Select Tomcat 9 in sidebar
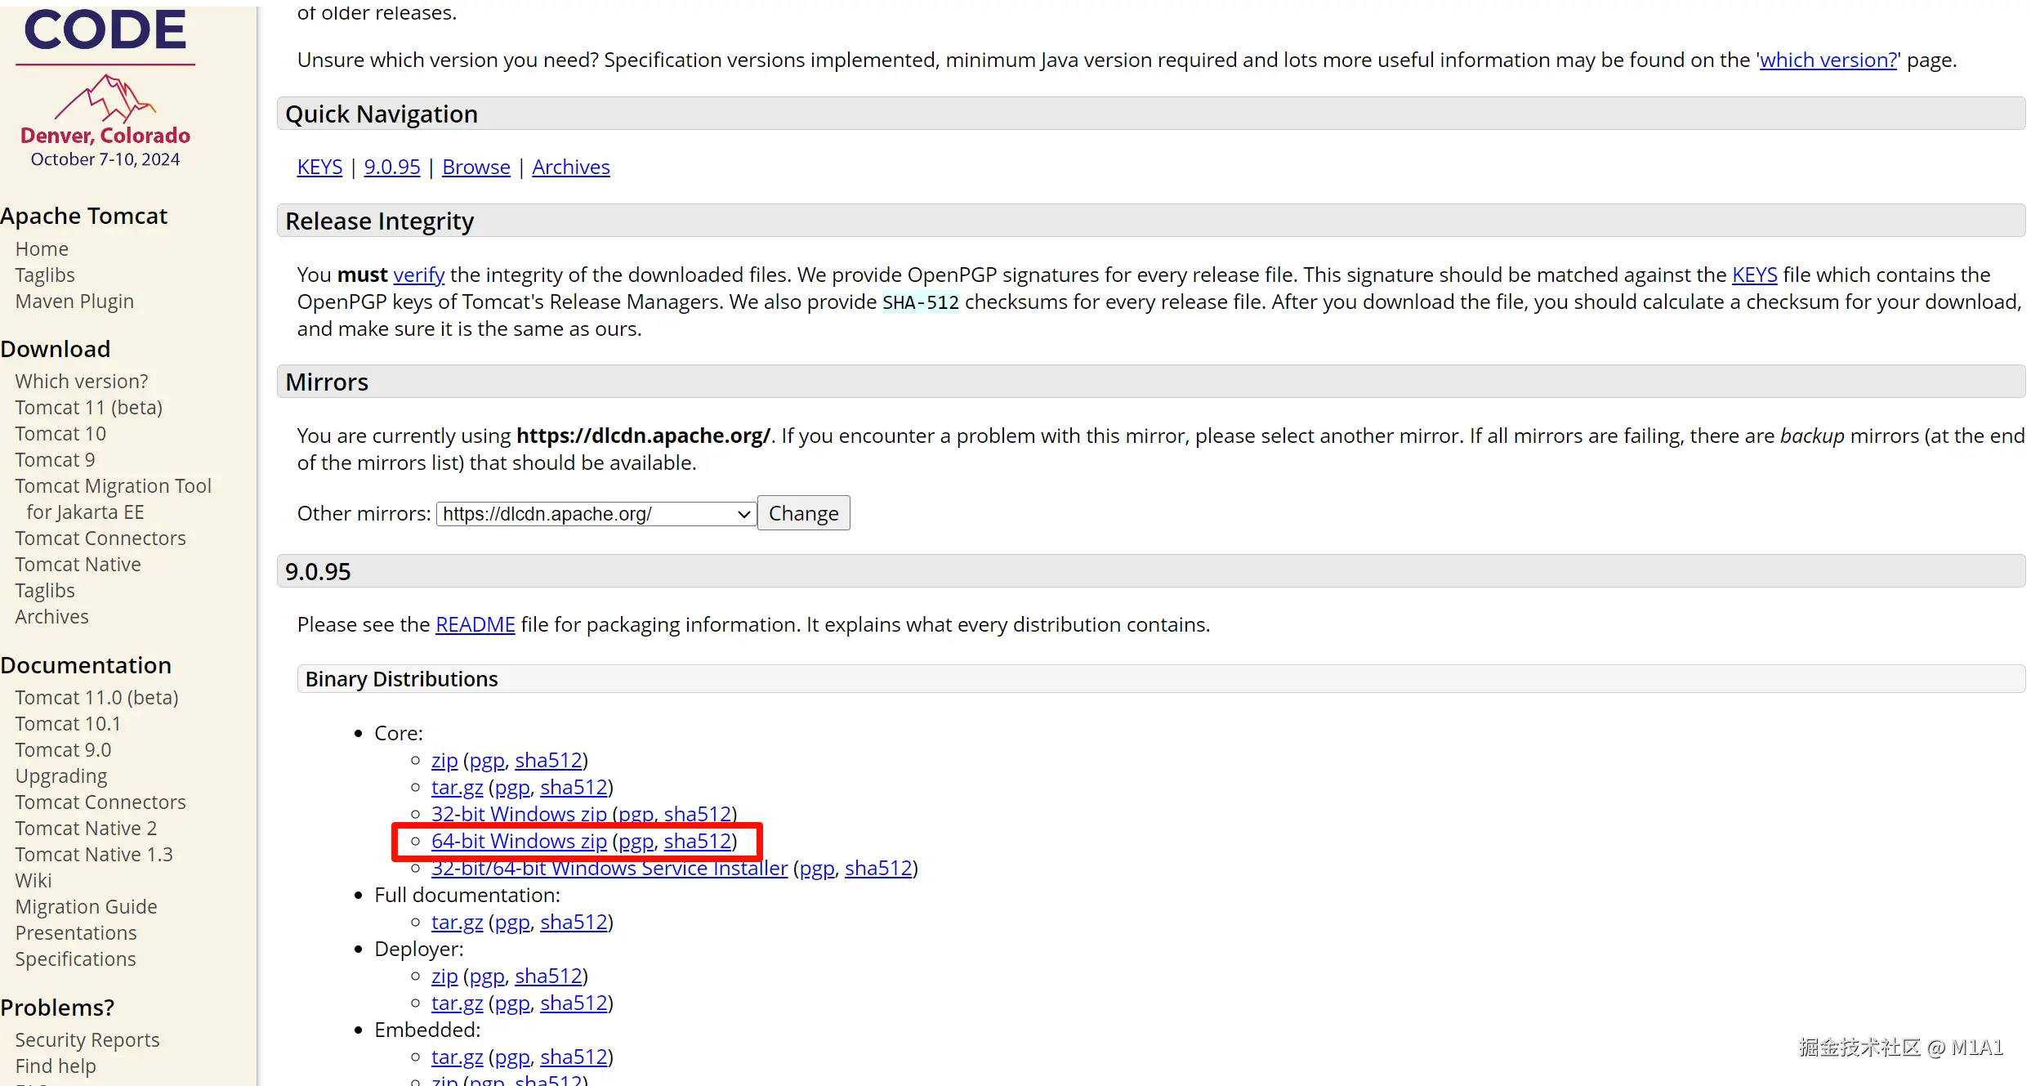Image resolution: width=2031 pixels, height=1086 pixels. pyautogui.click(x=55, y=459)
